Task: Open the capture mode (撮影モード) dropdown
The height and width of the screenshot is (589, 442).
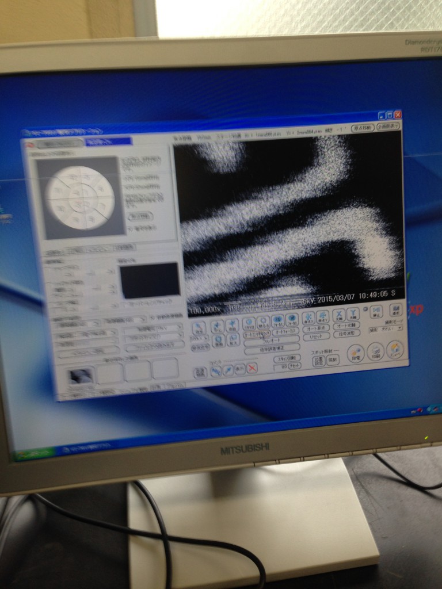Action: (386, 329)
